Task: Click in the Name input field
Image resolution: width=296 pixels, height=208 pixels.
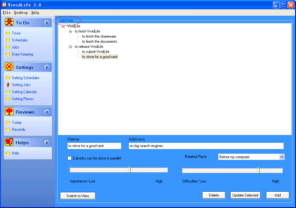Action: [x=94, y=146]
